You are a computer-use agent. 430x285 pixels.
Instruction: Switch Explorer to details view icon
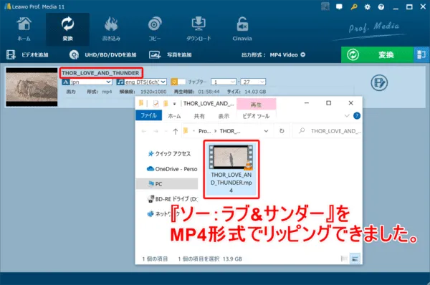344,259
